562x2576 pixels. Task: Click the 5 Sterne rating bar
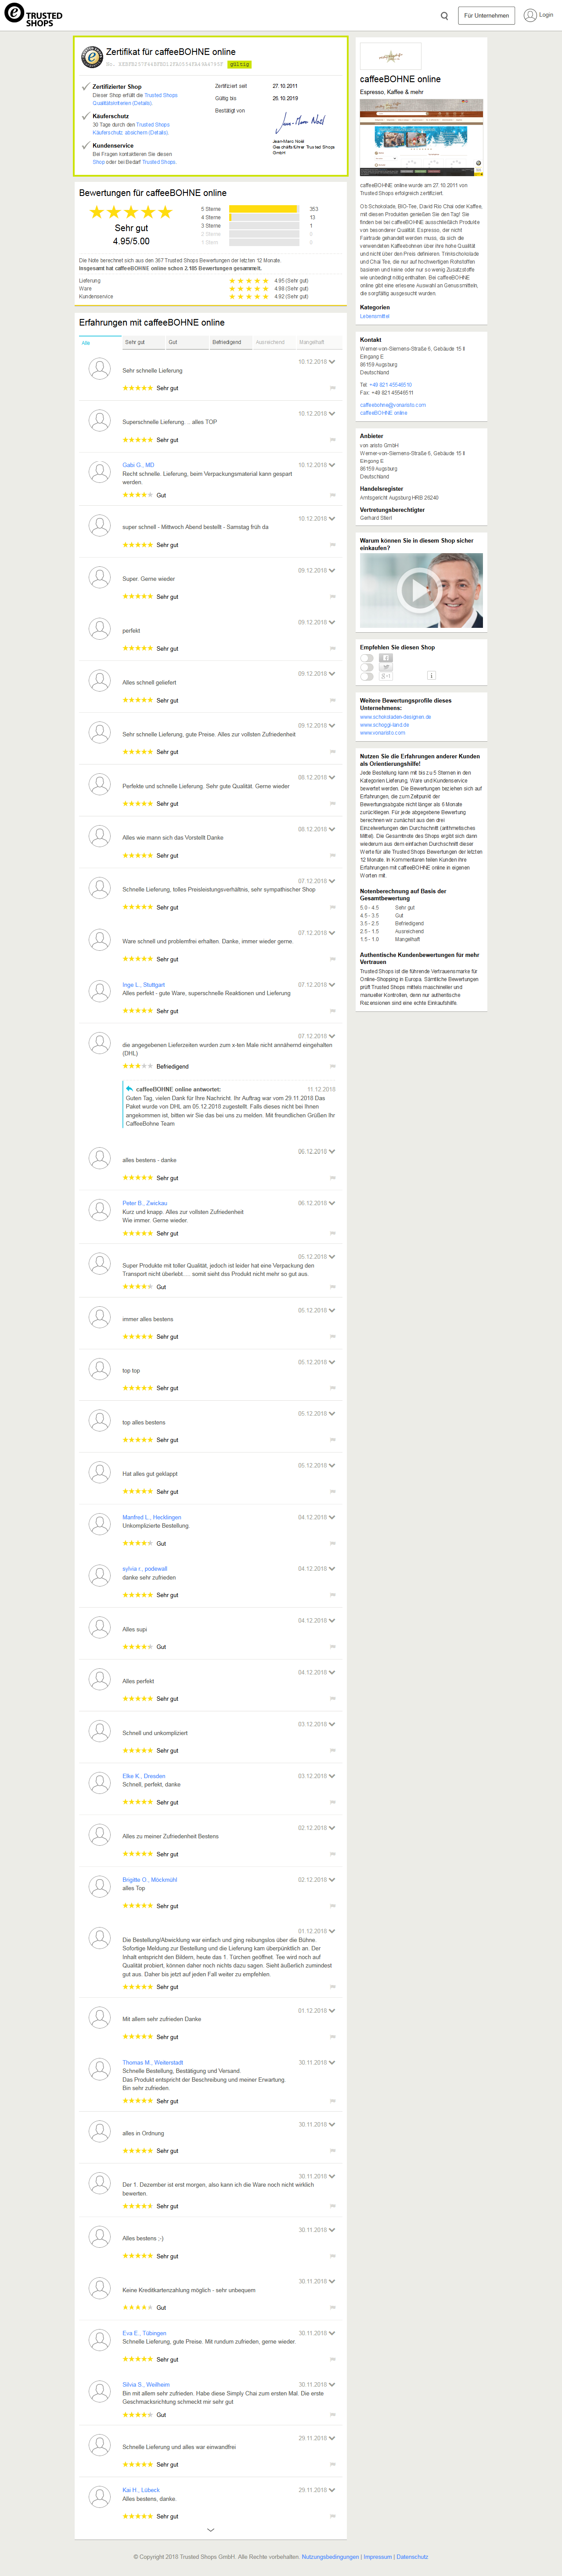264,209
